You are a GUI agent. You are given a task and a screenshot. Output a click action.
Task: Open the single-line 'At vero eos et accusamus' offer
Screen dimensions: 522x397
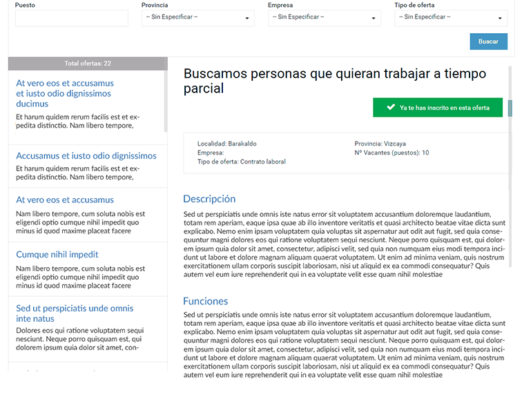coord(65,200)
